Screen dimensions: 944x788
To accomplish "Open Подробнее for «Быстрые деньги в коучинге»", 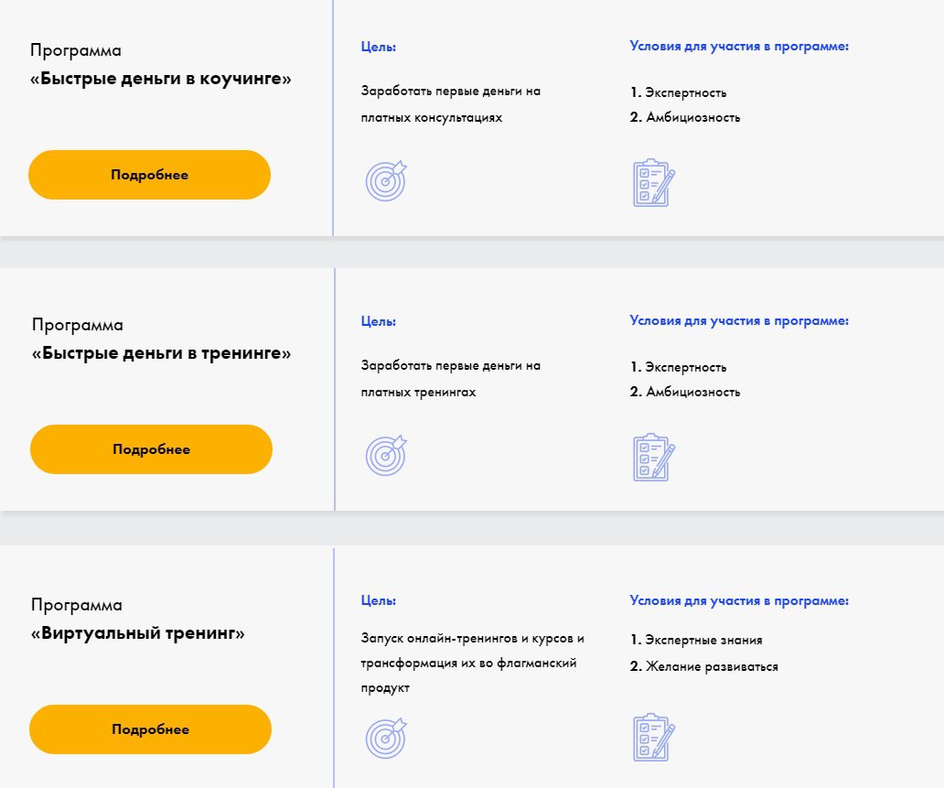I will 149,175.
